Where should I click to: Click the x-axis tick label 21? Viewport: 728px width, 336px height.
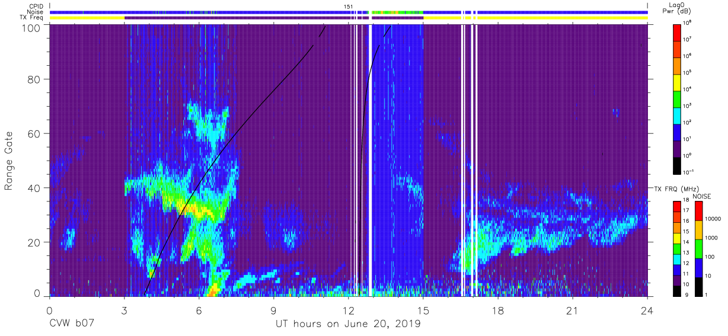coord(573,311)
